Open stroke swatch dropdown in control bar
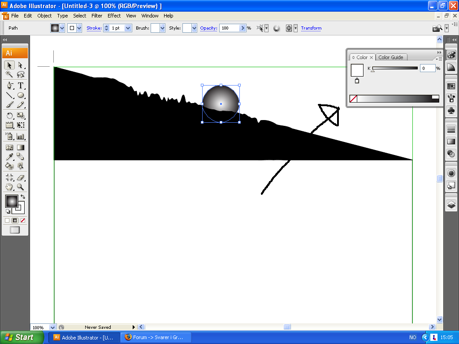The width and height of the screenshot is (459, 344). 79,28
